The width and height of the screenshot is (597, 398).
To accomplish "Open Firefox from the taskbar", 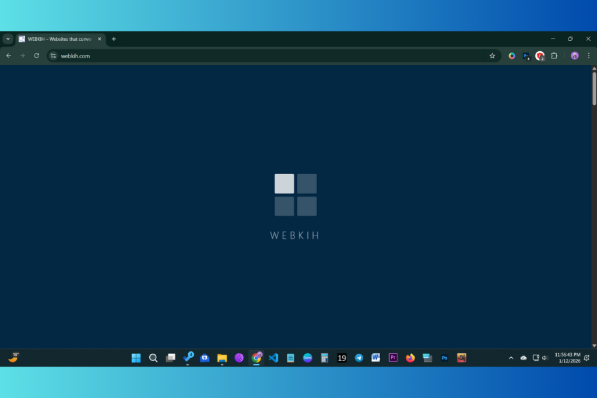I will pos(410,358).
